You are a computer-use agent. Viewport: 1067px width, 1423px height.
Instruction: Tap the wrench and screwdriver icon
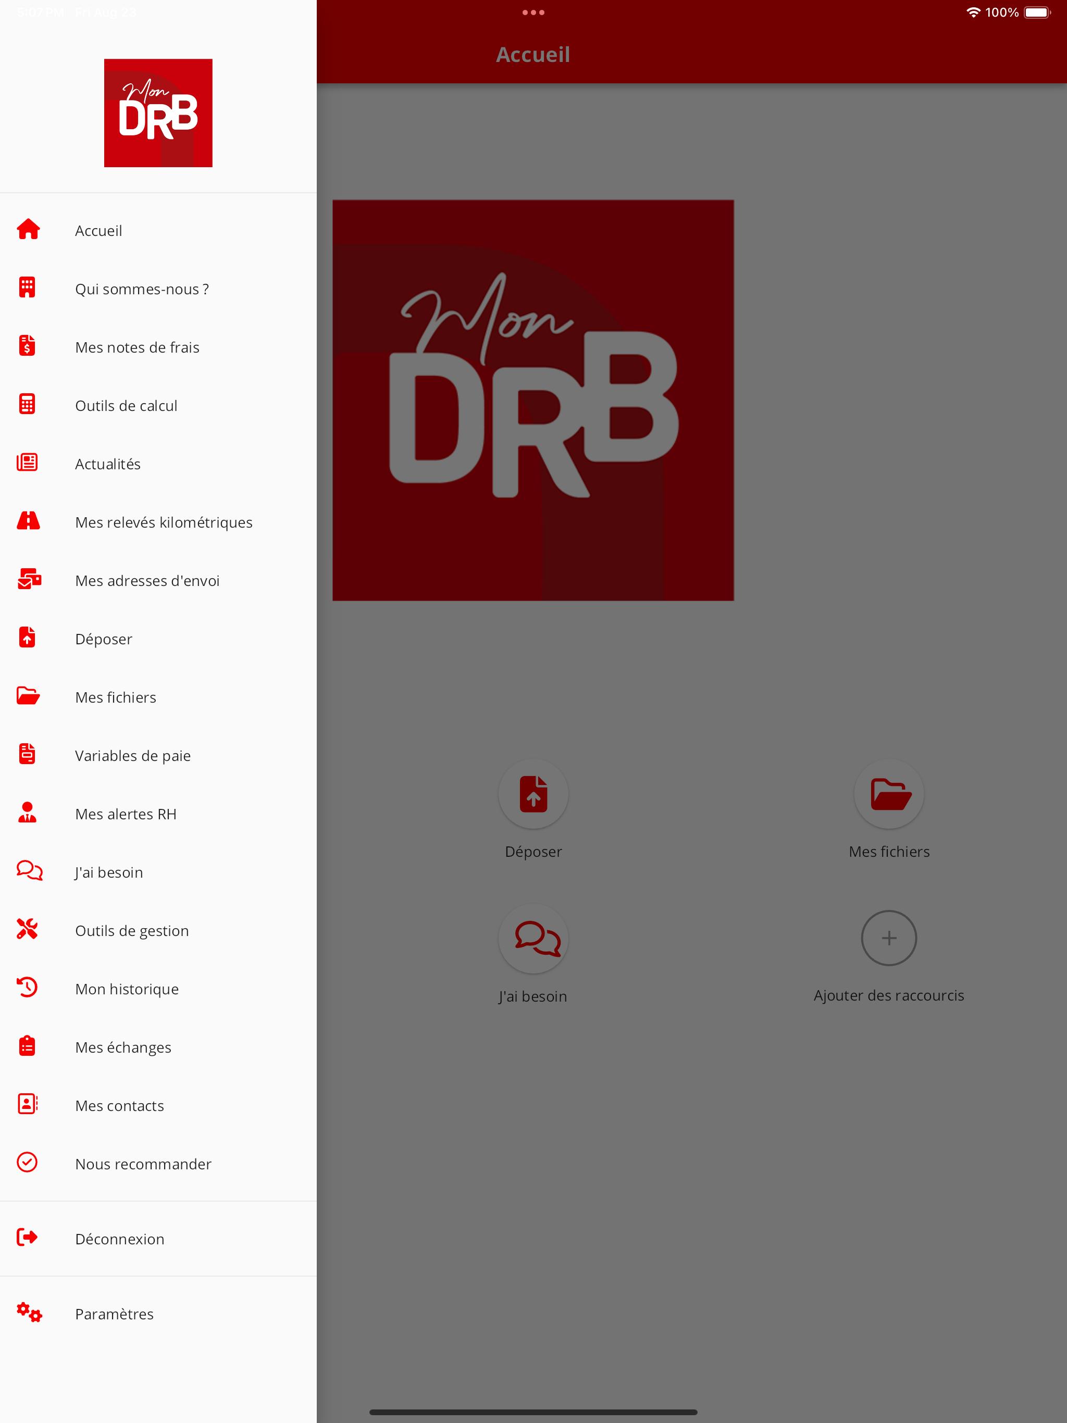(27, 929)
